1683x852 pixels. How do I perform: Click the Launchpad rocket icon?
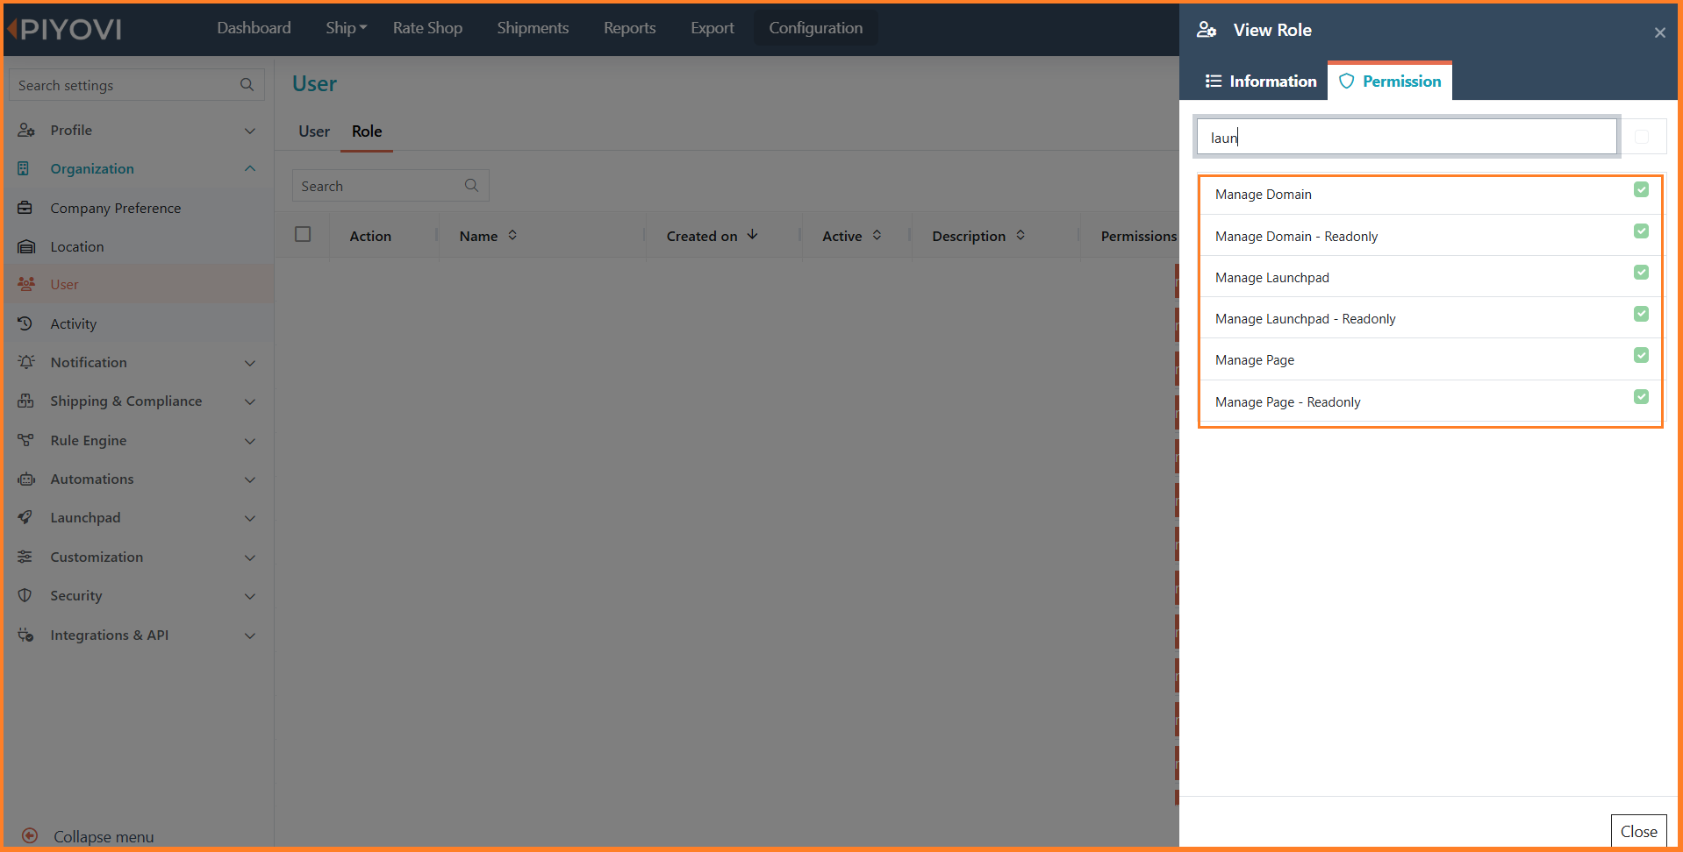tap(25, 517)
